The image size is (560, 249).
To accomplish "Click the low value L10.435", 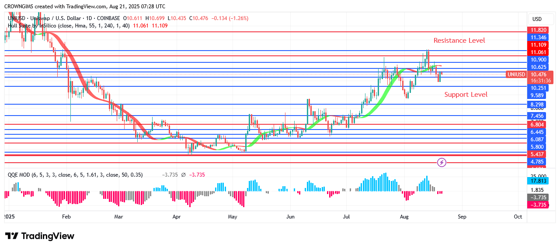I will point(177,18).
